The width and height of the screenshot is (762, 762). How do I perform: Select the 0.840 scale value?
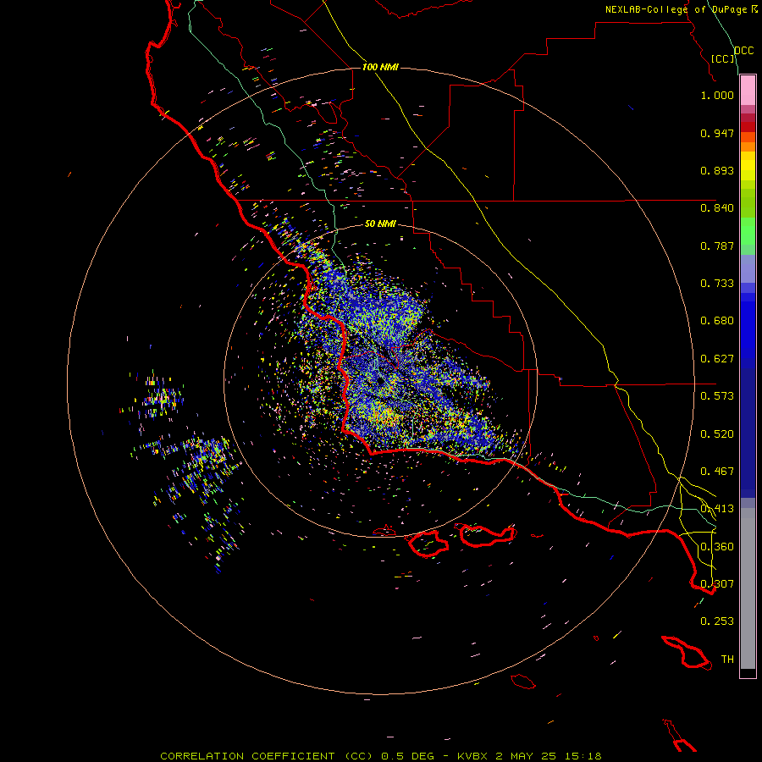click(717, 208)
